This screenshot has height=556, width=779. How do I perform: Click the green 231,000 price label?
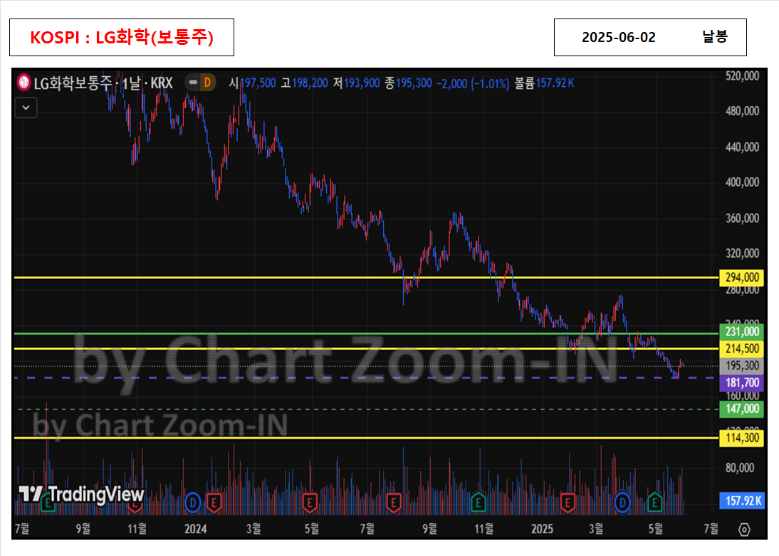point(742,332)
